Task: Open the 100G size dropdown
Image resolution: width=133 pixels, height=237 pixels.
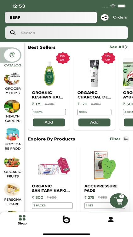Action: 94,112
